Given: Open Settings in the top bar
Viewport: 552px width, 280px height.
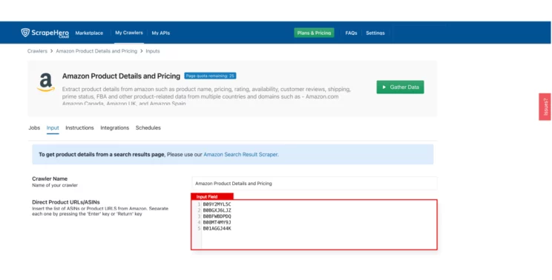Looking at the screenshot, I should click(x=375, y=33).
